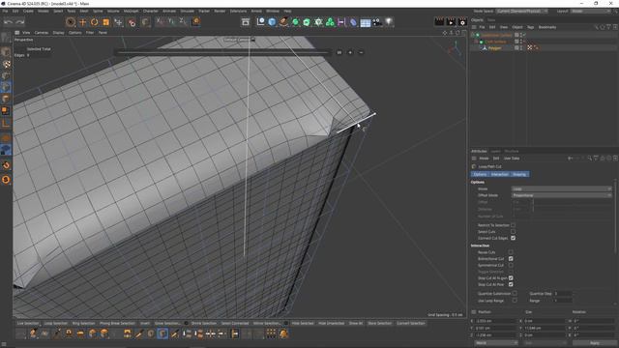Image resolution: width=619 pixels, height=348 pixels.
Task: Click Render View clapper icon
Action: point(439,22)
